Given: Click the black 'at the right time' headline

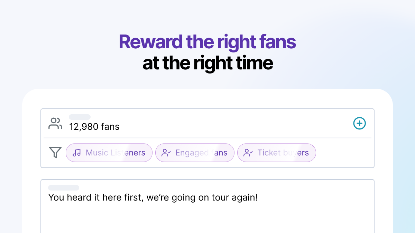Looking at the screenshot, I should coord(207,63).
